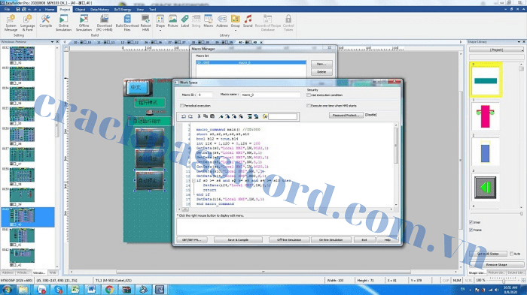
Task: Click the Macro name input field
Action: (270, 95)
